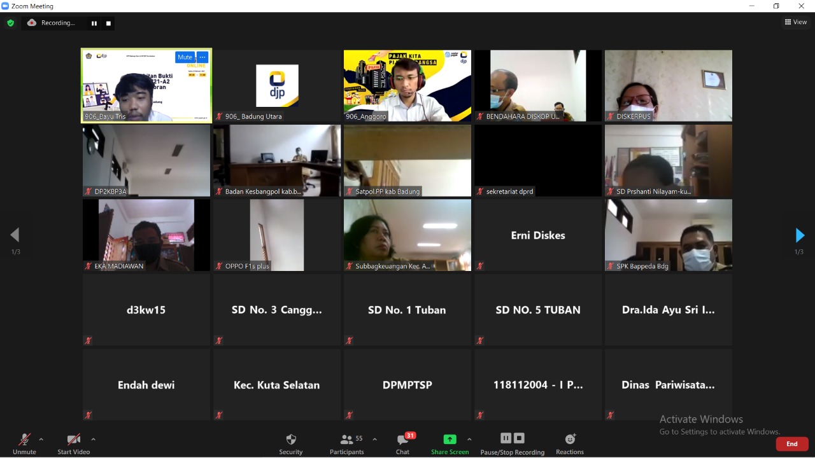Viewport: 815px width, 458px height.
Task: Open Chat with 31 unread messages
Action: click(402, 443)
